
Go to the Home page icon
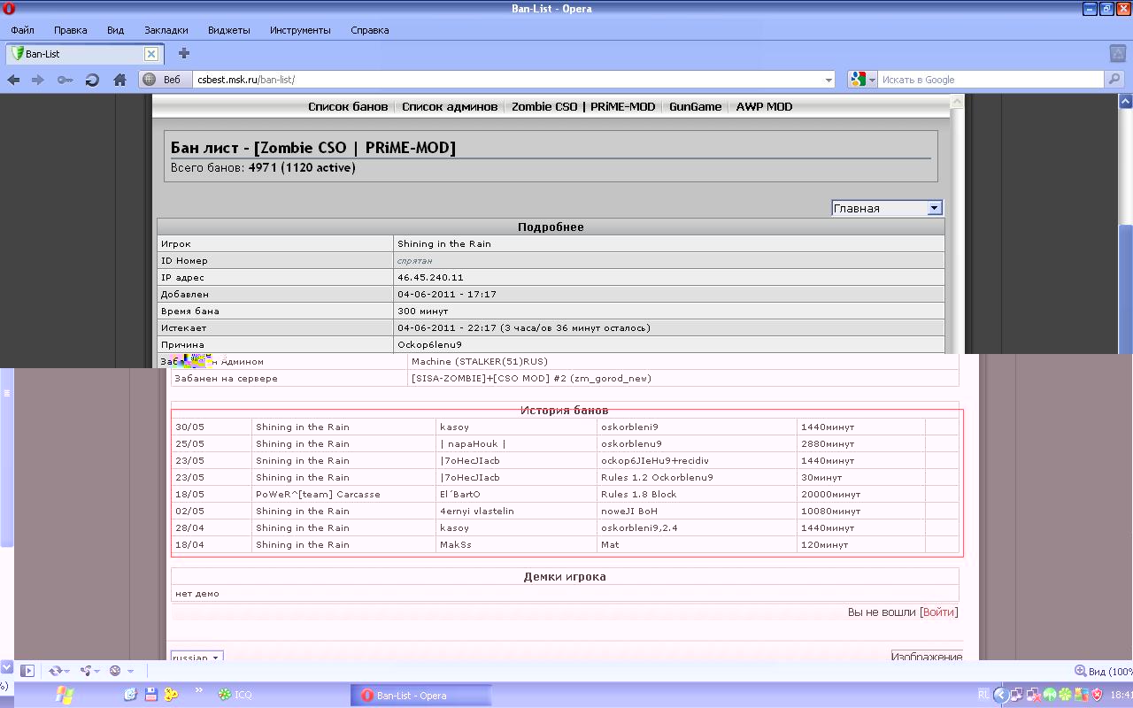pos(119,80)
